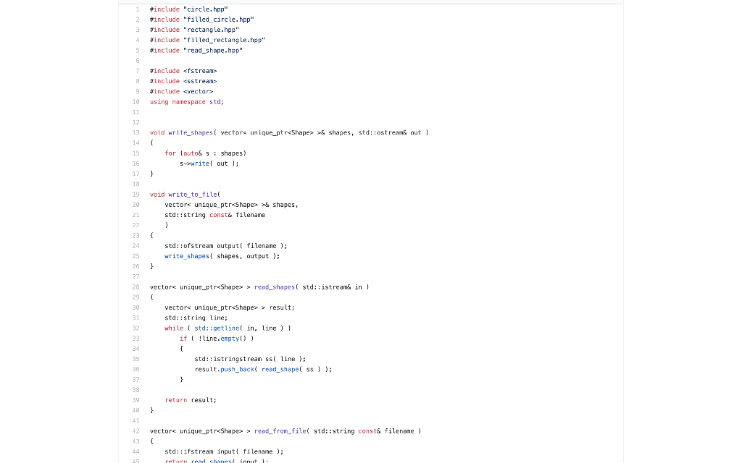Click the read_from_file function declaration
The height and width of the screenshot is (463, 742).
[x=280, y=430]
